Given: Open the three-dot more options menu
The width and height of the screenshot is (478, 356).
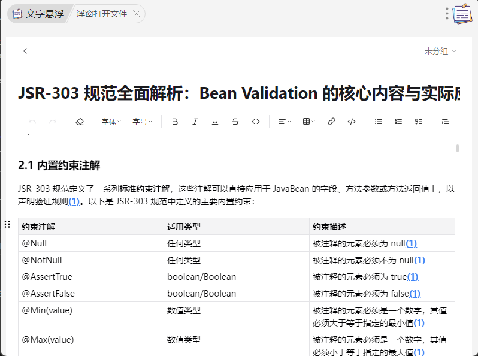Looking at the screenshot, I should click(x=447, y=14).
